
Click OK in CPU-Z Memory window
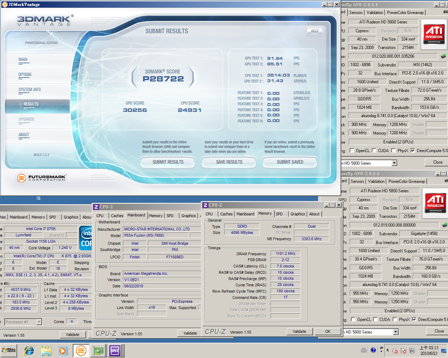point(328,331)
